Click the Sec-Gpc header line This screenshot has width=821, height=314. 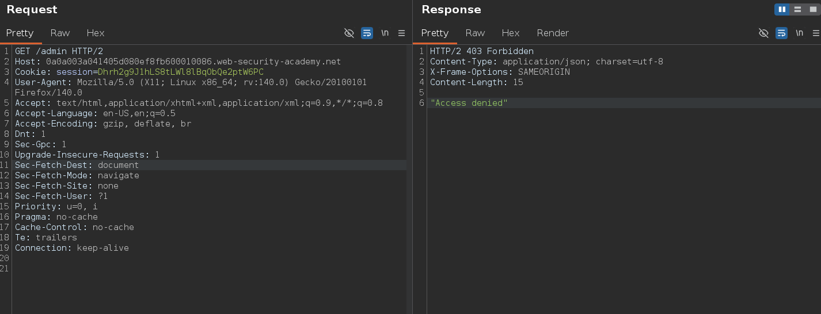(40, 144)
